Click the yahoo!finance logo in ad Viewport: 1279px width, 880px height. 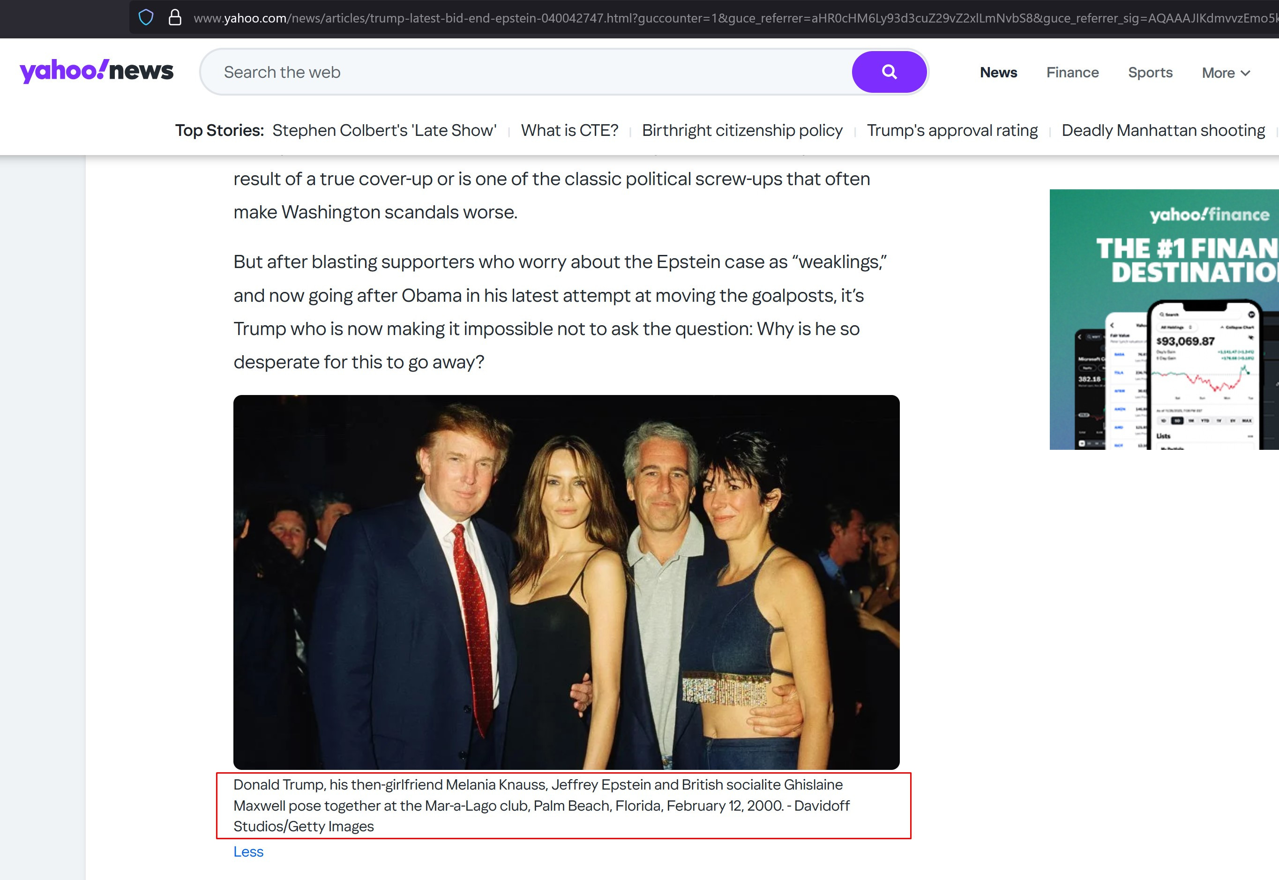pos(1208,215)
